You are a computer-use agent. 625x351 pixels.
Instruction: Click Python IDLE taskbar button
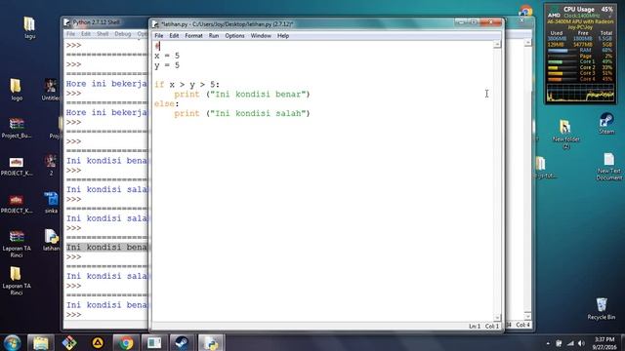211,342
